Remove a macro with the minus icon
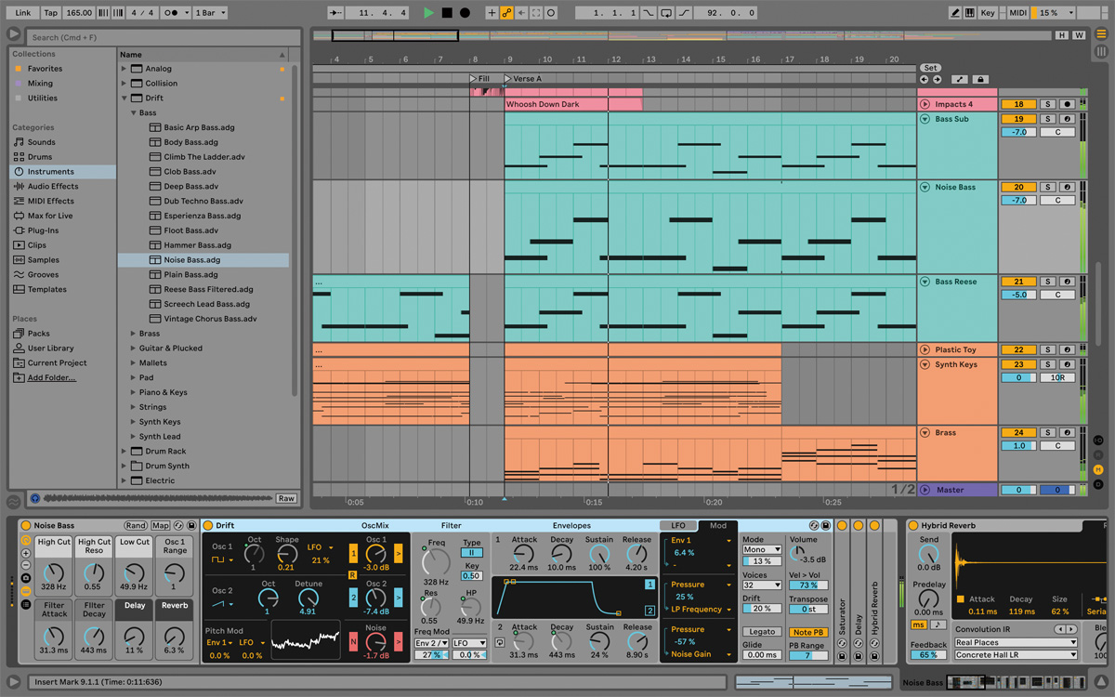This screenshot has height=697, width=1115. (x=26, y=565)
